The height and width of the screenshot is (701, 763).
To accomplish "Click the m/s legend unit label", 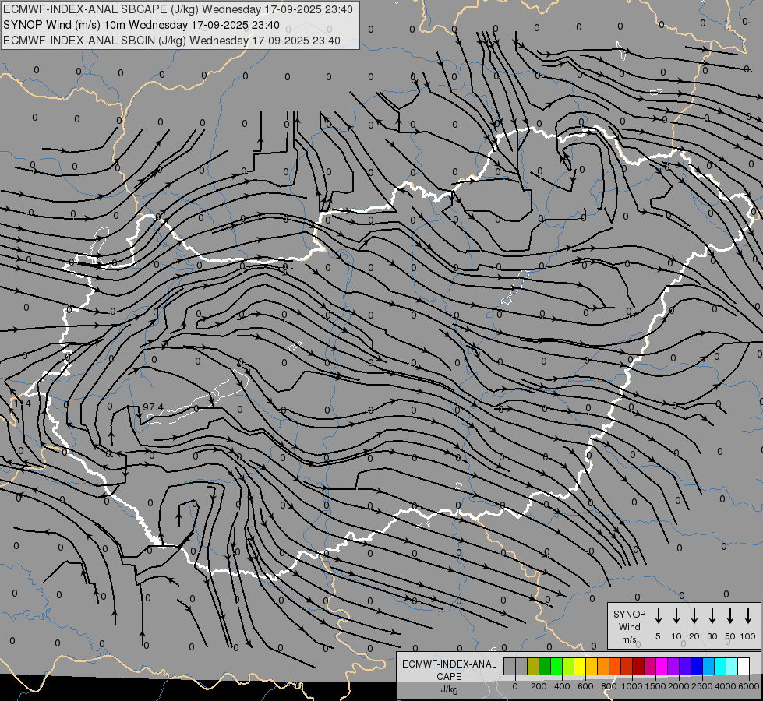I will (629, 639).
